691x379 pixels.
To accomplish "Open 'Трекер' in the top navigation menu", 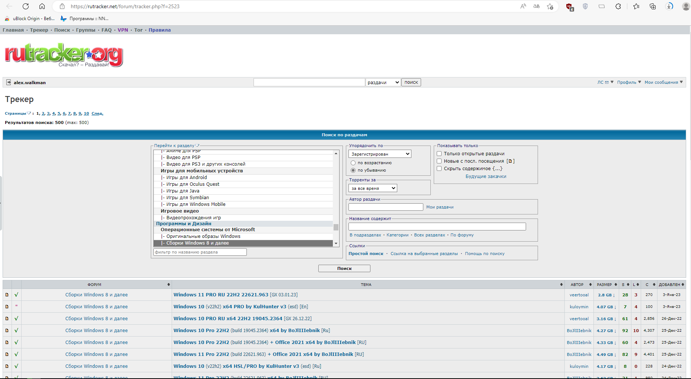I will (39, 30).
